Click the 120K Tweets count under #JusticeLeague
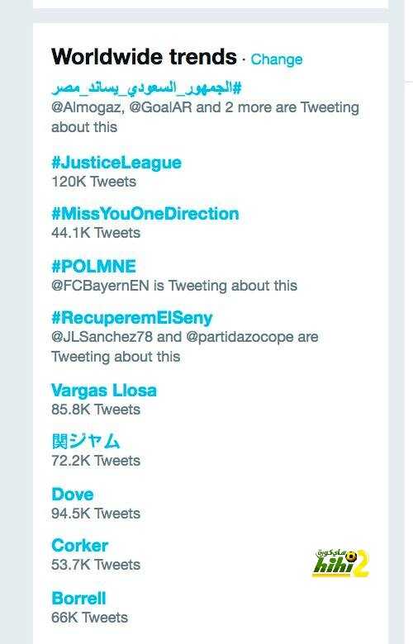The image size is (413, 644). click(93, 182)
